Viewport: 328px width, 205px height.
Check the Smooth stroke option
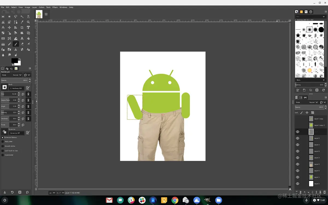coord(3,146)
